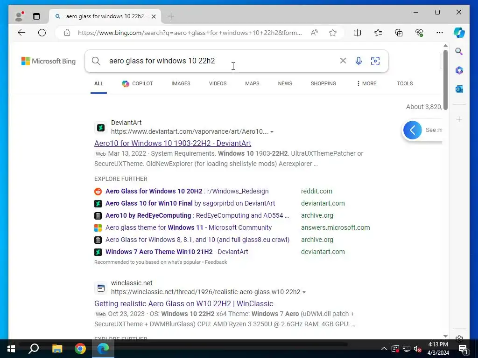Expand winclassic.net URL dropdown arrow
This screenshot has height=358, width=478.
tap(304, 292)
